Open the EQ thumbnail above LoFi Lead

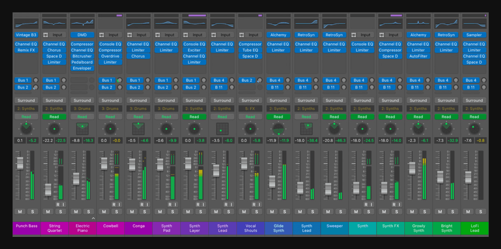point(474,24)
